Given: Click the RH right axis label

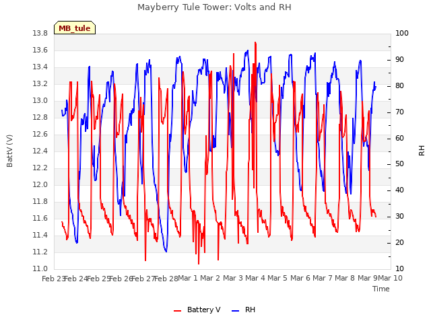Looking at the screenshot, I should point(422,151).
